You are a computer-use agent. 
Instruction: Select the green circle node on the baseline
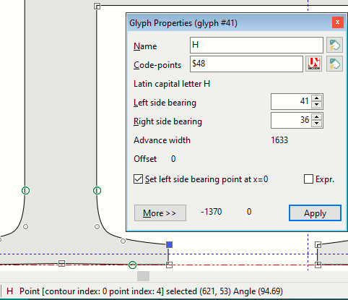coord(132,265)
